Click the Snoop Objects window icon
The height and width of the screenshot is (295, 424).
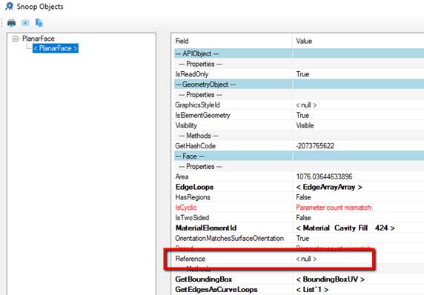(x=9, y=6)
